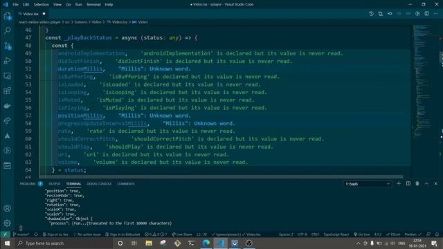Viewport: 443px width, 249px height.
Task: Add a new terminal with plus icon
Action: tap(399, 183)
